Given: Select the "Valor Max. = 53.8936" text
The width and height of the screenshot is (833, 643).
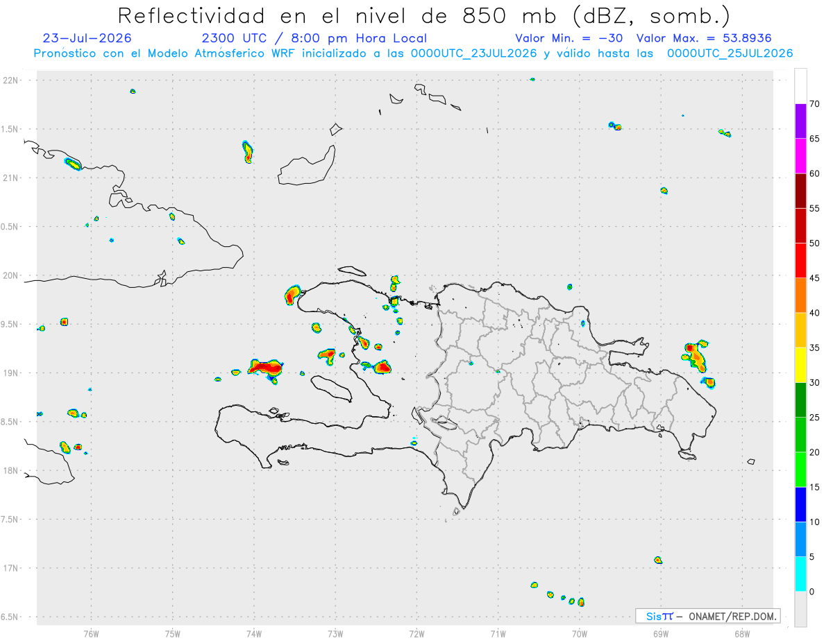Looking at the screenshot, I should pos(703,38).
